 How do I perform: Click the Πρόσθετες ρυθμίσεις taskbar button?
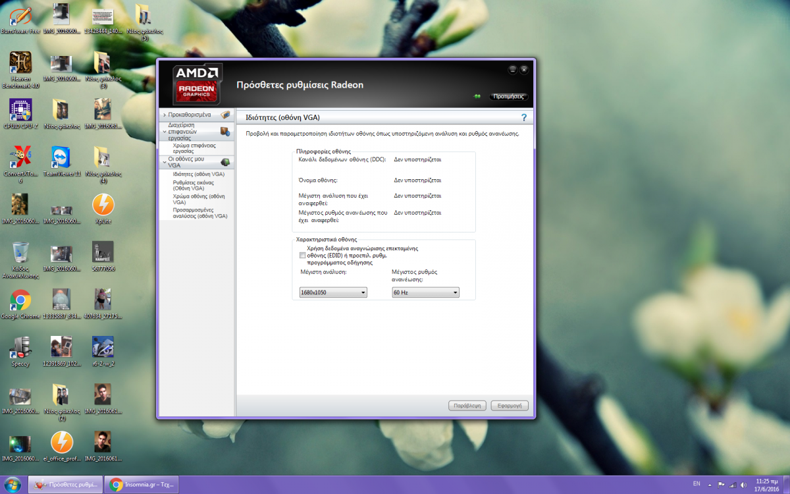pos(67,484)
